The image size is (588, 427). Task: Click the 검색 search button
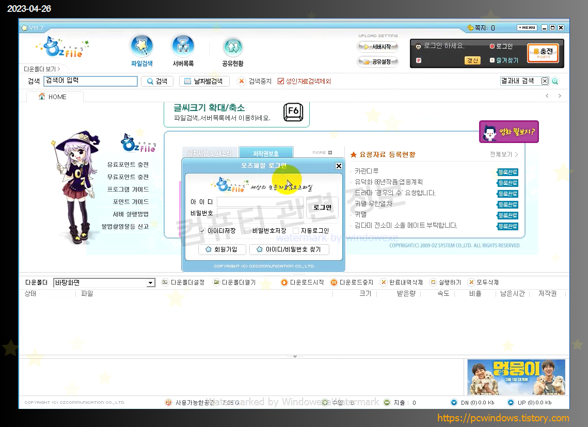pos(157,81)
